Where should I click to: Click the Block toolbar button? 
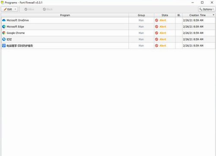coord(48,9)
